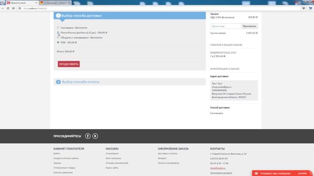The image size is (314, 176).
Task: Open "Создать учетную запись" footer link
Action: click(x=66, y=158)
